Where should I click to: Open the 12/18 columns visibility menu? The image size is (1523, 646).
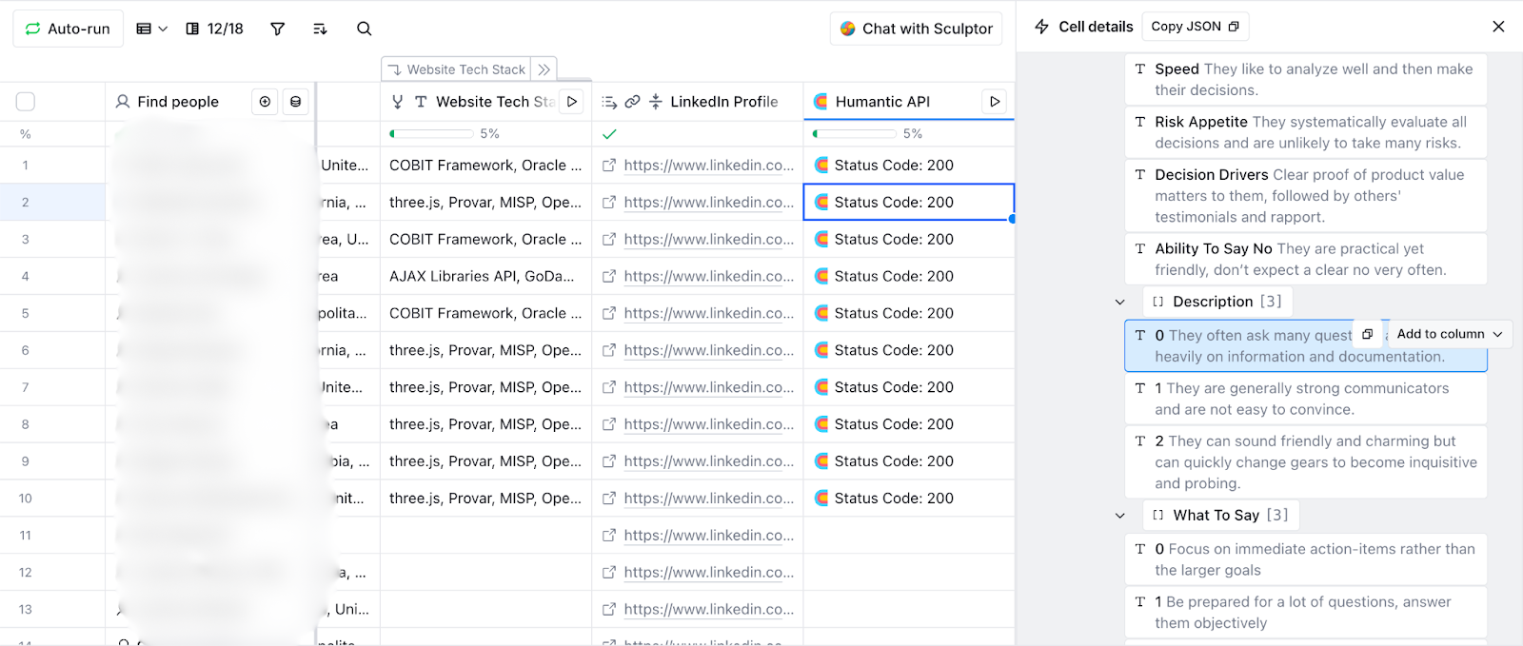[214, 29]
